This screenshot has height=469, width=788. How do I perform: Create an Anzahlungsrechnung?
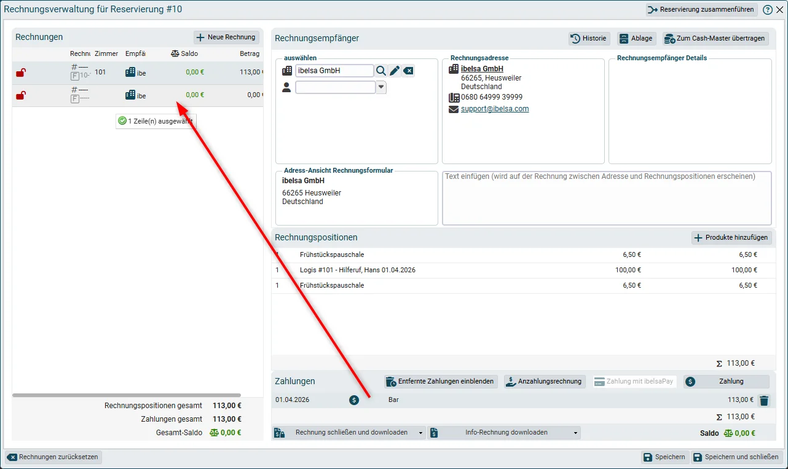pos(545,382)
